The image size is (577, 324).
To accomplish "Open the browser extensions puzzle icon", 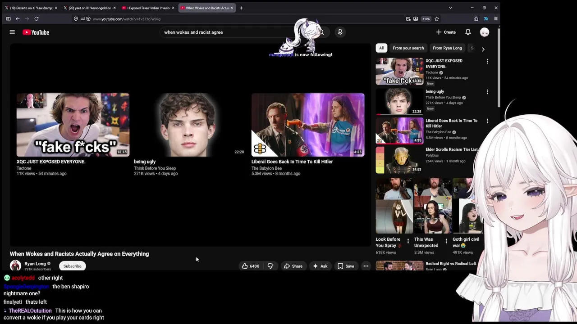I will tap(476, 19).
